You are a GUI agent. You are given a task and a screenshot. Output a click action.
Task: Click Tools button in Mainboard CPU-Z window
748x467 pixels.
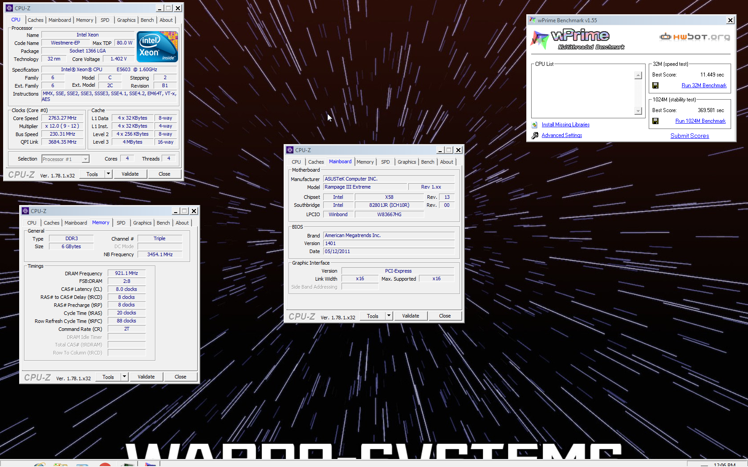373,316
